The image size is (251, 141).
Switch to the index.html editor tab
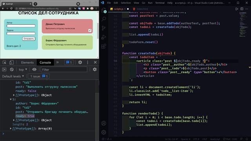[140, 9]
